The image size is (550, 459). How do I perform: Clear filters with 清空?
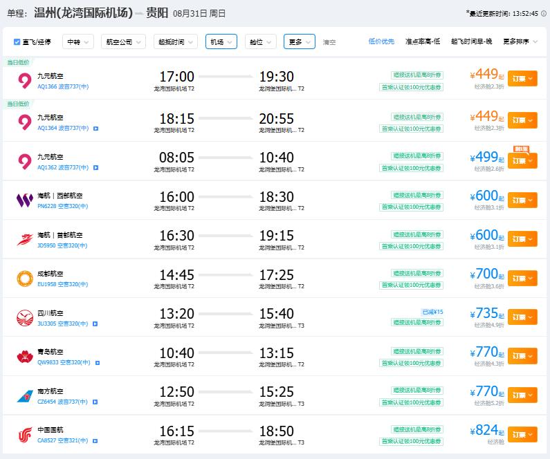329,42
